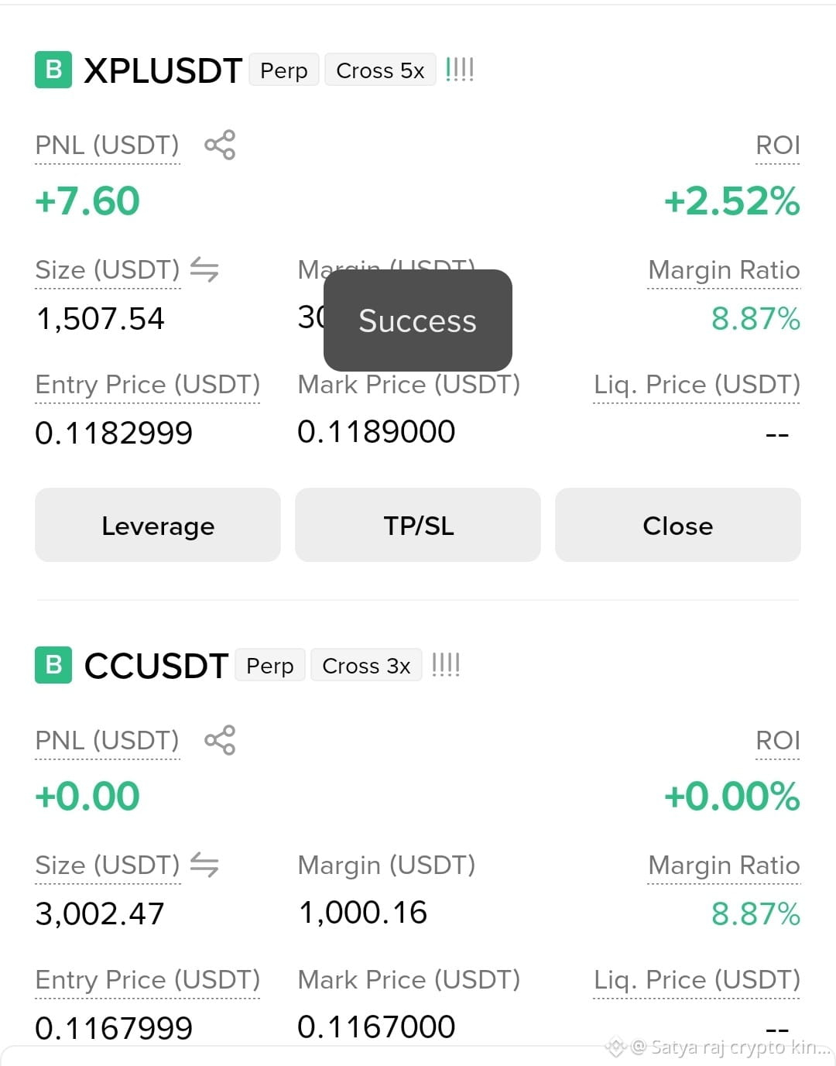Open Cross 5x margin mode selector
The width and height of the screenshot is (836, 1066).
point(380,70)
